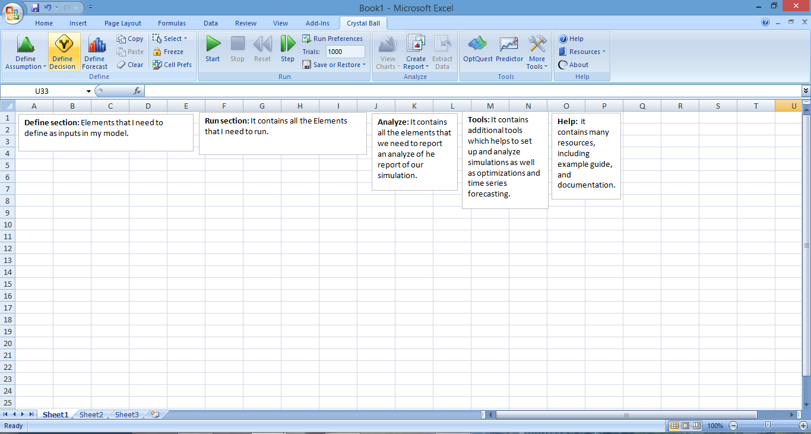The height and width of the screenshot is (434, 811).
Task: Freeze selected assumptions
Action: (168, 52)
